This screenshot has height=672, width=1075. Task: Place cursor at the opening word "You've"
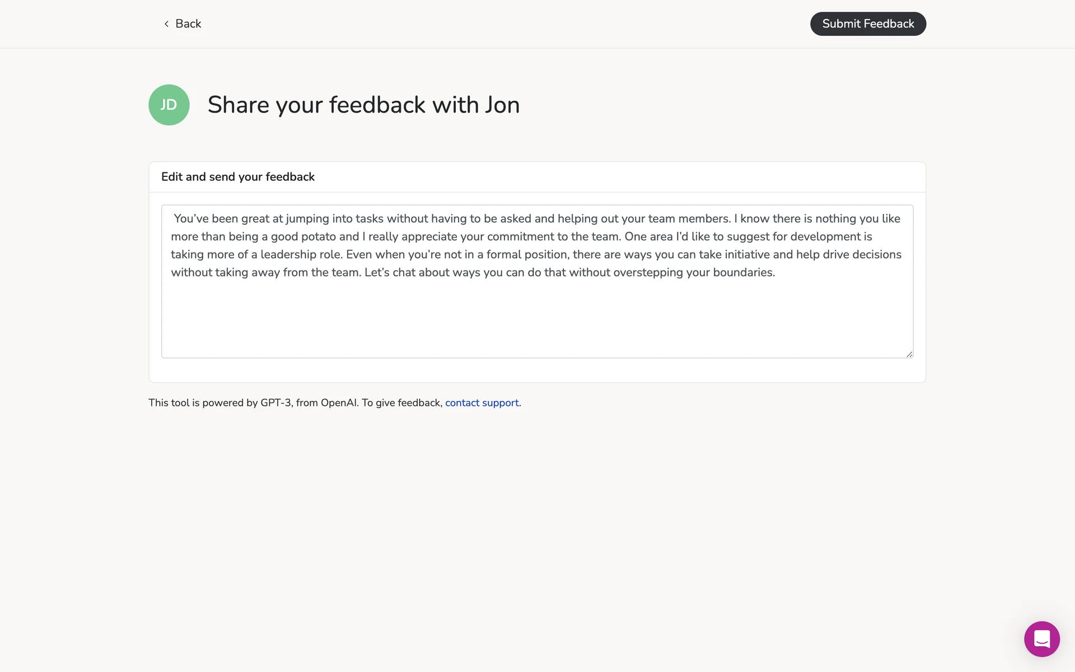pyautogui.click(x=191, y=218)
